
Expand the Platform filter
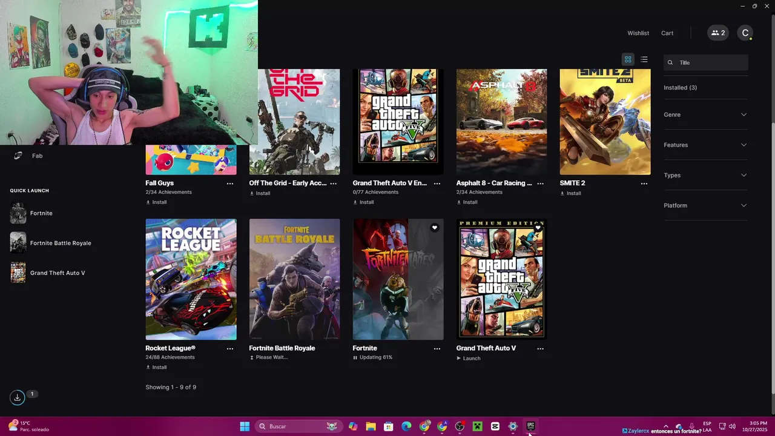click(x=705, y=205)
